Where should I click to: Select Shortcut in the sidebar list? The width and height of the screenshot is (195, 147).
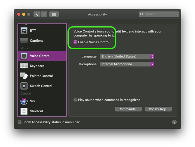click(x=42, y=111)
